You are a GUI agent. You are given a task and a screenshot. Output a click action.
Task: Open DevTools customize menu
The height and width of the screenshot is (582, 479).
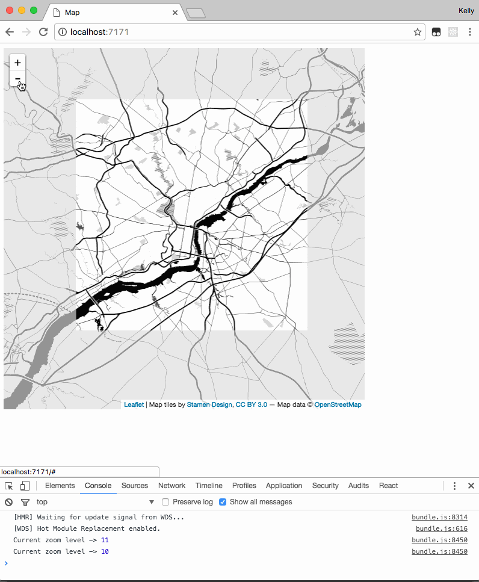[455, 486]
